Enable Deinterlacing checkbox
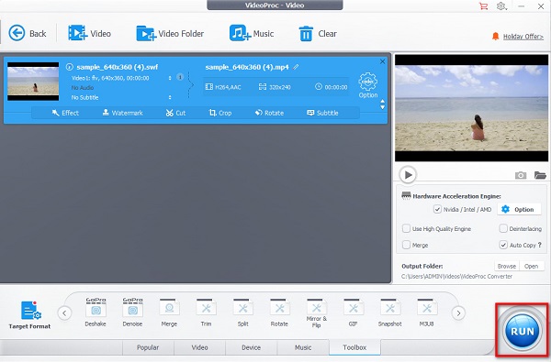551x362 pixels. [503, 229]
